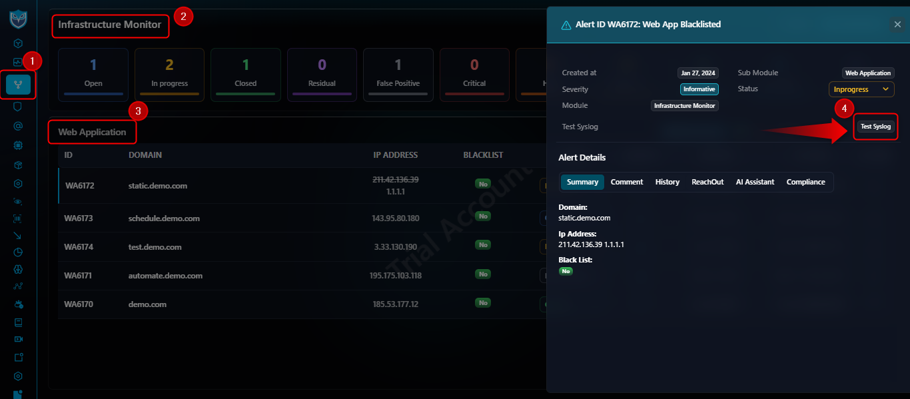Click the BLACKLIST column header

click(484, 155)
